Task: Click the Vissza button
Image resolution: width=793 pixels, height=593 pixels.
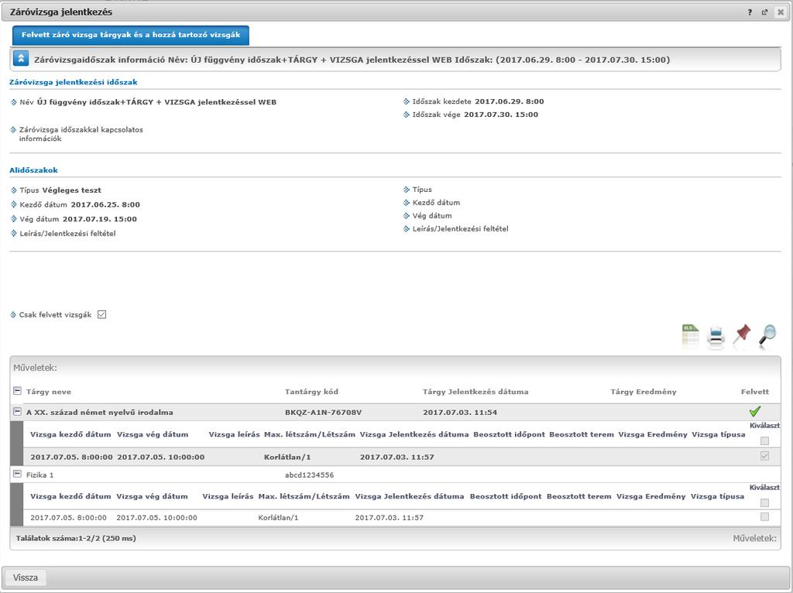Action: point(26,578)
